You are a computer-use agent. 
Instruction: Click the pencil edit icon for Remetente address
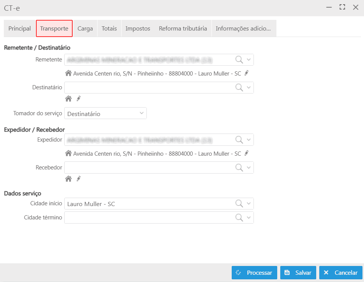(247, 73)
